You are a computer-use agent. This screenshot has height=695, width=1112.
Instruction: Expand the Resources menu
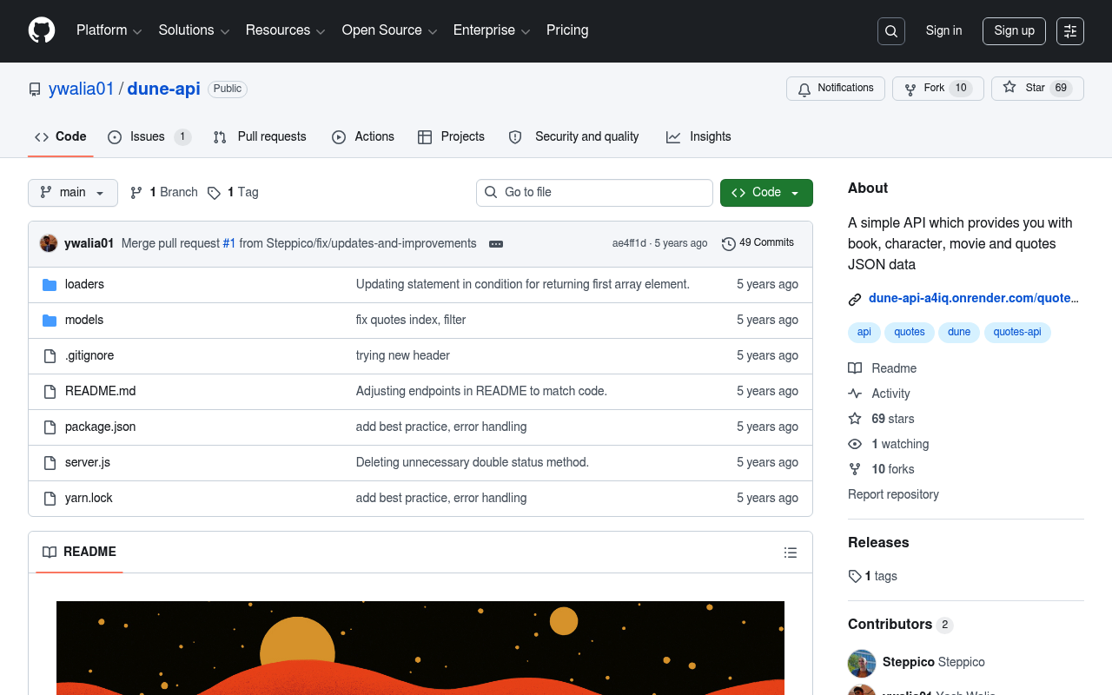285,30
